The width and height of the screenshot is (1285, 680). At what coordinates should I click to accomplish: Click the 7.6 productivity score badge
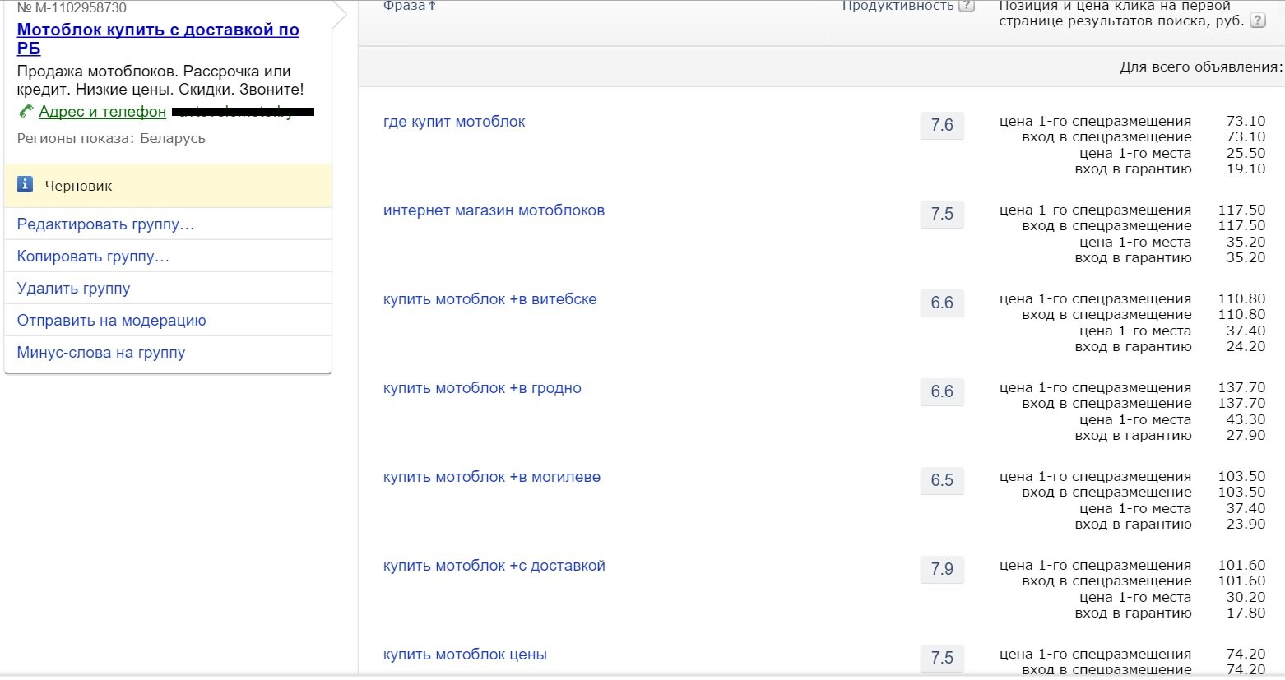[941, 125]
